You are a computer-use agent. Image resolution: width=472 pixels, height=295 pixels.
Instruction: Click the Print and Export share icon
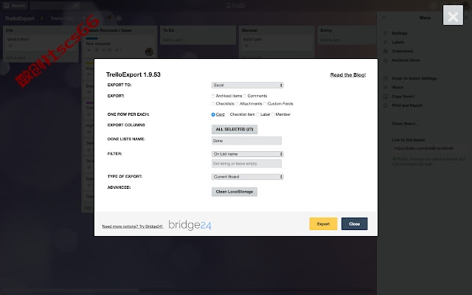point(385,105)
